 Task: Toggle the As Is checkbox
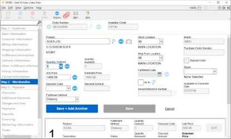[141, 82]
